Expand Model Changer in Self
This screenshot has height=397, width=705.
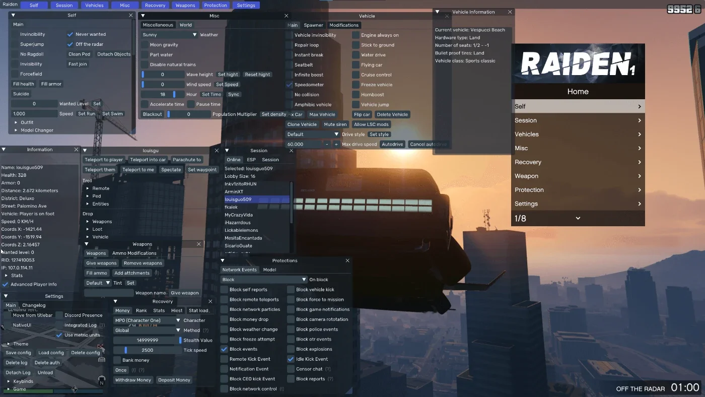pyautogui.click(x=16, y=130)
